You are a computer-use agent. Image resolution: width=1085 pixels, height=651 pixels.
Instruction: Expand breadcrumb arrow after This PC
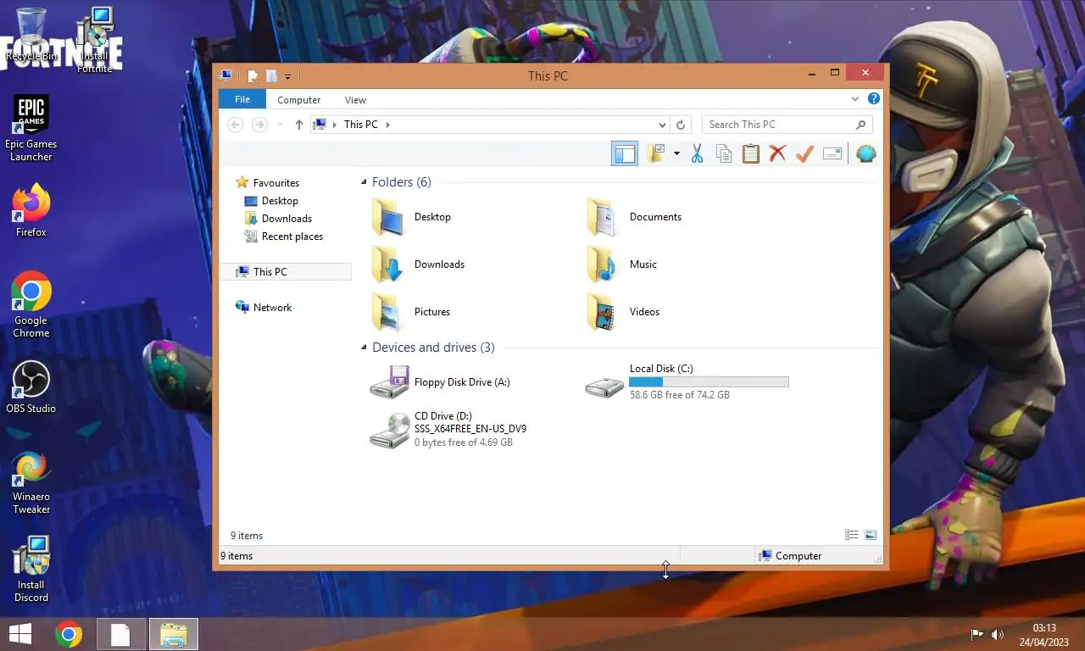(388, 125)
